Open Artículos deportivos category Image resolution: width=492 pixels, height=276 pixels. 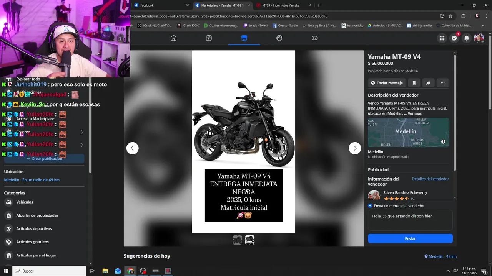pos(45,229)
